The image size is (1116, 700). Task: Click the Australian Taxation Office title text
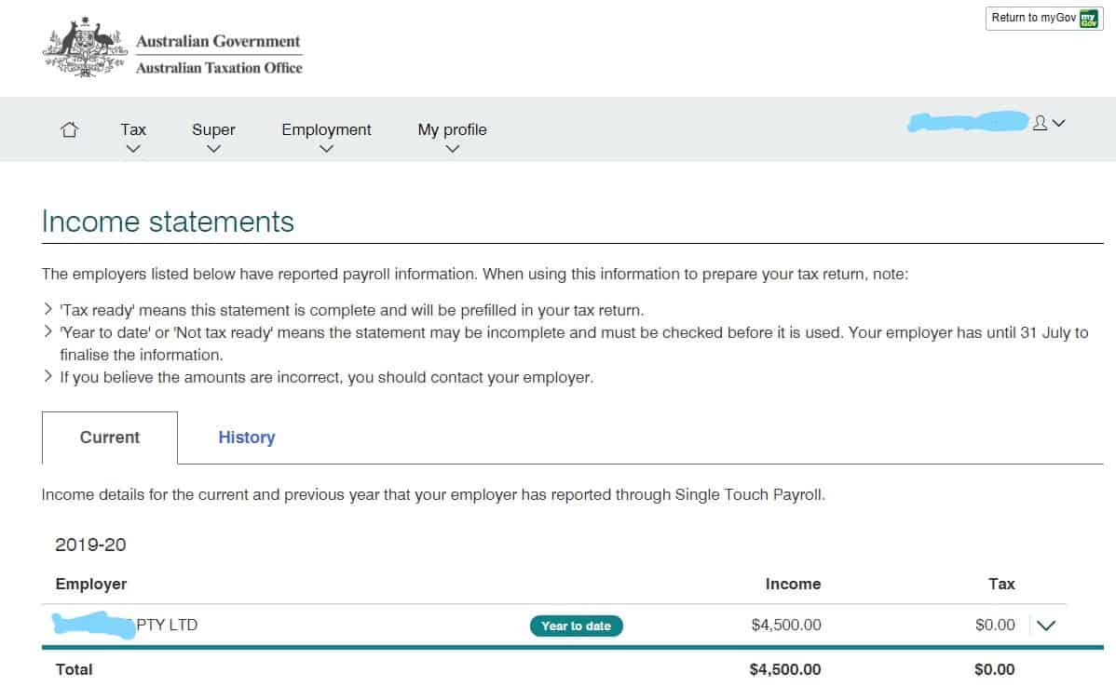coord(219,68)
